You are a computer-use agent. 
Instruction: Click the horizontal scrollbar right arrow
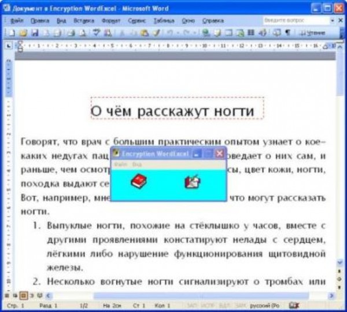pyautogui.click(x=331, y=295)
